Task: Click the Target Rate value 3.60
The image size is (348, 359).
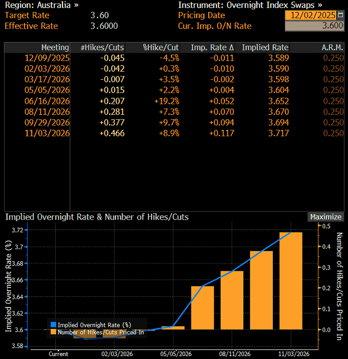Action: pos(99,16)
